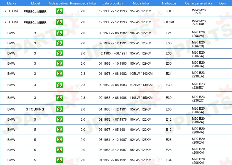Select the date range 09.1977 -> 08.1982
Image resolution: width=232 pixels, height=165 pixels.
click(113, 33)
